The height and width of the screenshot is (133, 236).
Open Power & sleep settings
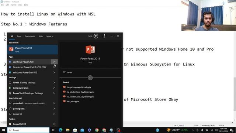[x=29, y=82]
